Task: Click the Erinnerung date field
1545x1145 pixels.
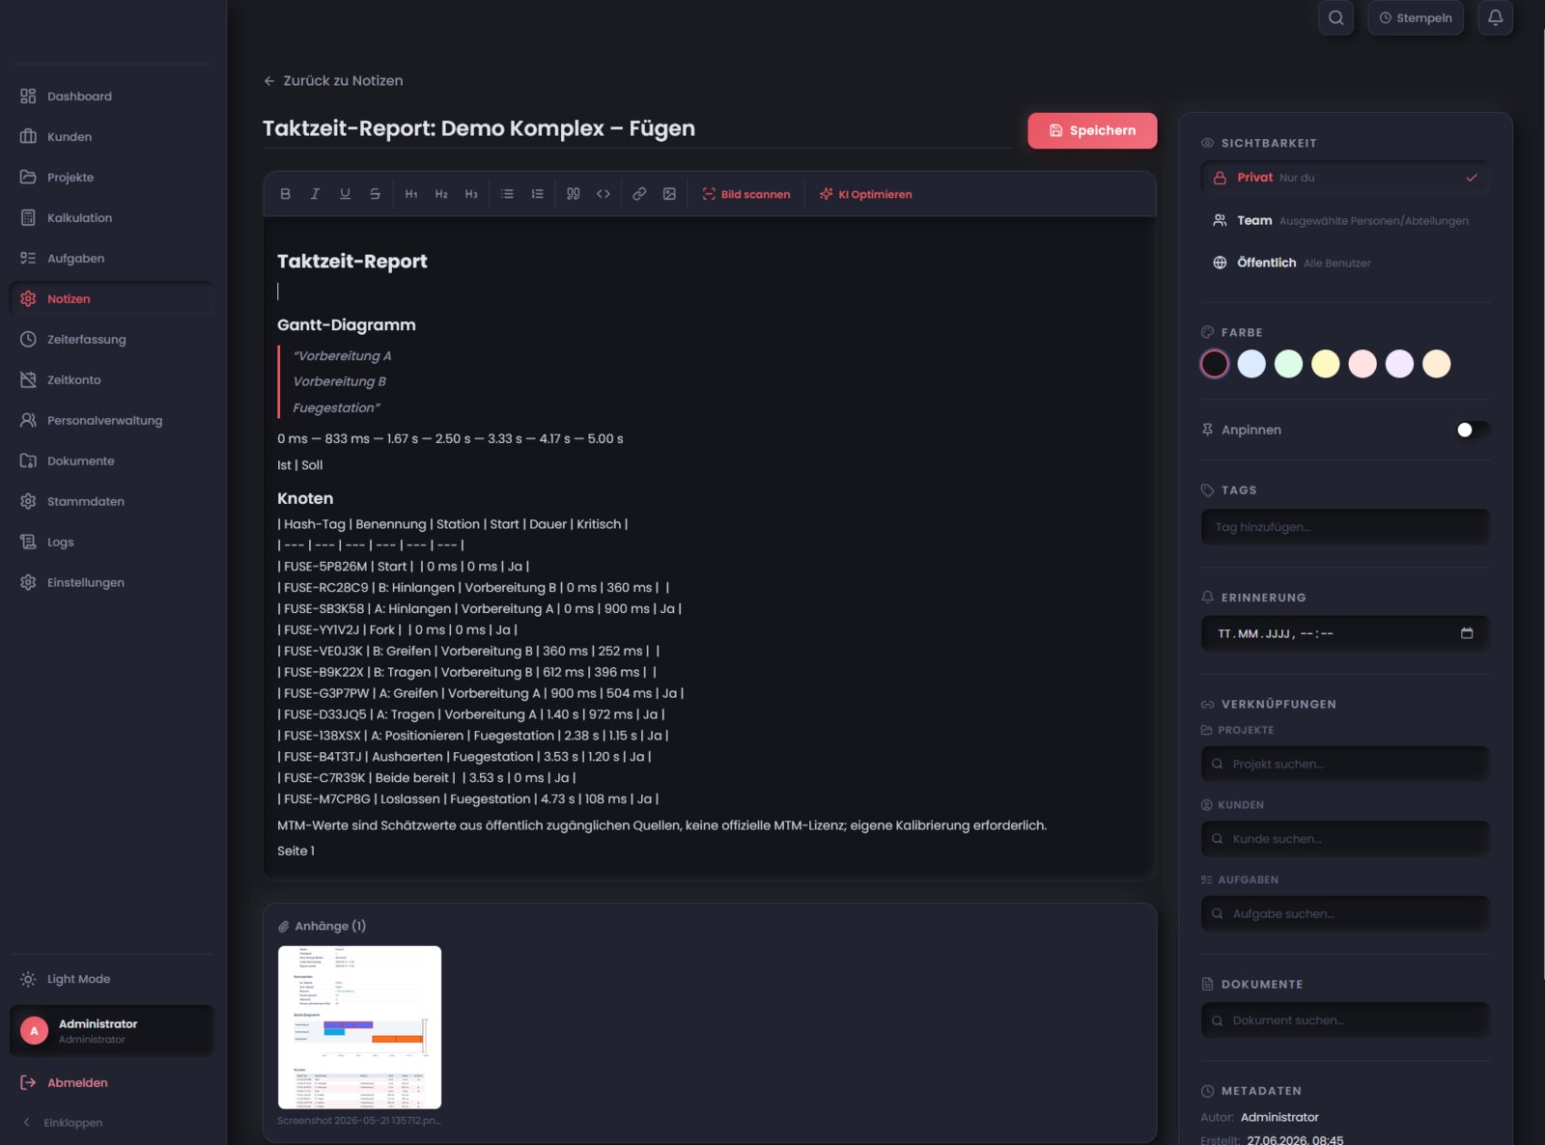Action: 1345,634
